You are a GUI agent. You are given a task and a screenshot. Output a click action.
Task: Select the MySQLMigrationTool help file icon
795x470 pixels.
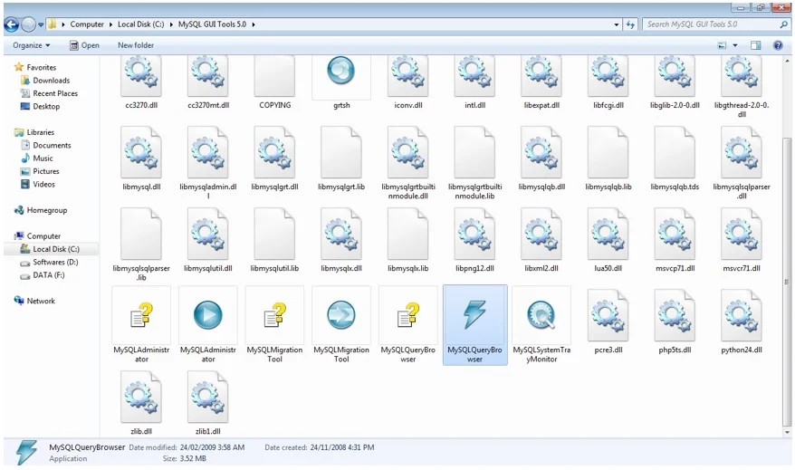tap(274, 315)
